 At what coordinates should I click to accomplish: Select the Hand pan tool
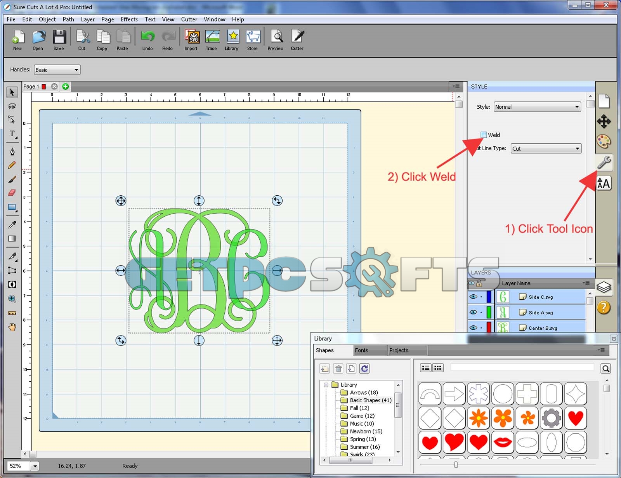pyautogui.click(x=12, y=327)
